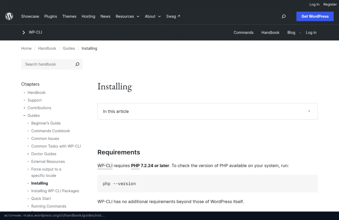Viewport: 339px width, 220px height.
Task: Open the Contributions chapter link
Action: [x=39, y=108]
